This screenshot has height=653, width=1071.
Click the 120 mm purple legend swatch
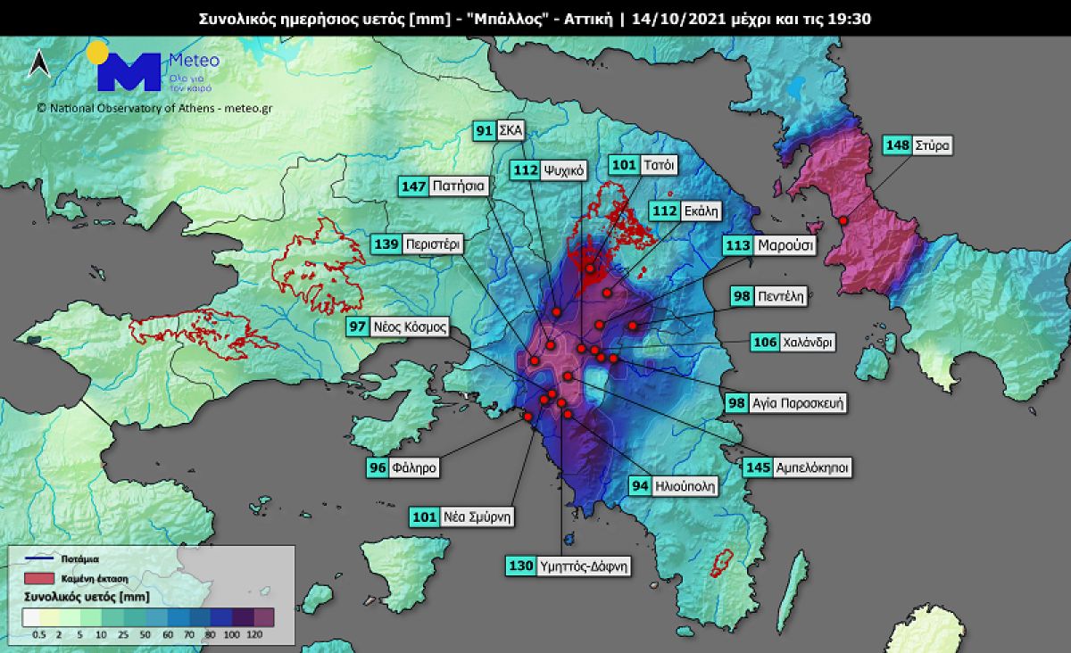pos(264,616)
